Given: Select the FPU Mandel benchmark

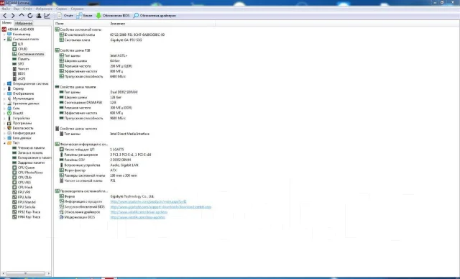Looking at the screenshot, I should (27, 202).
